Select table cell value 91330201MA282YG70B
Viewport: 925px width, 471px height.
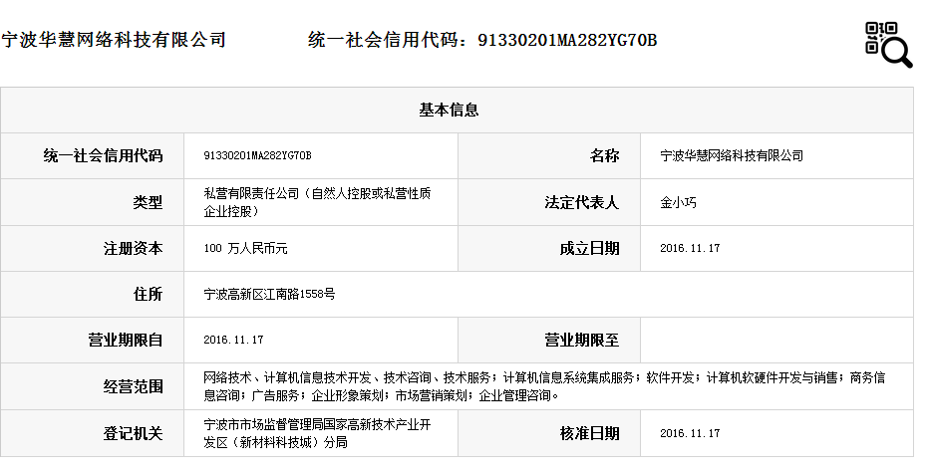pyautogui.click(x=257, y=156)
